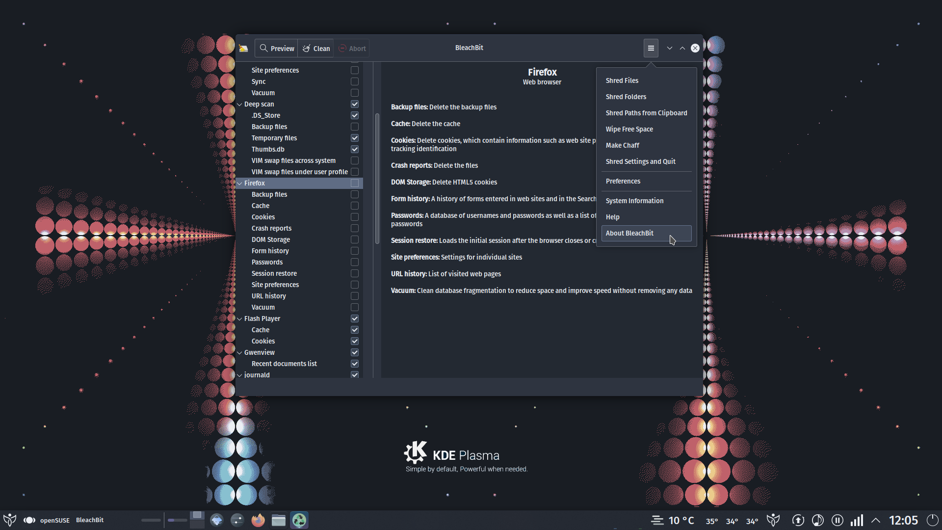Open the application launcher in the taskbar
The height and width of the screenshot is (530, 942).
coord(10,520)
